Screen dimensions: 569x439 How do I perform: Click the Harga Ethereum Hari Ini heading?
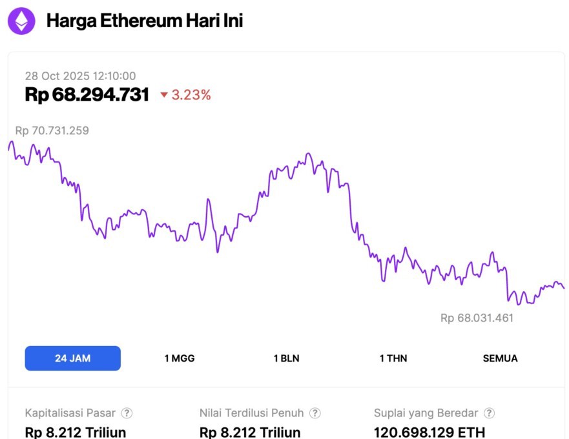click(144, 21)
